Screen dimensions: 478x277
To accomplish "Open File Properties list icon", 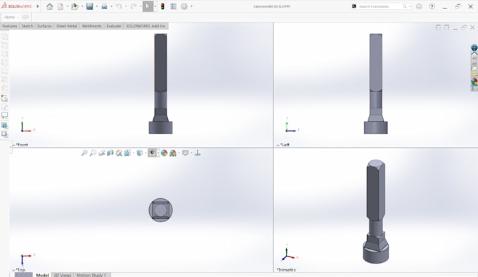I will point(174,6).
